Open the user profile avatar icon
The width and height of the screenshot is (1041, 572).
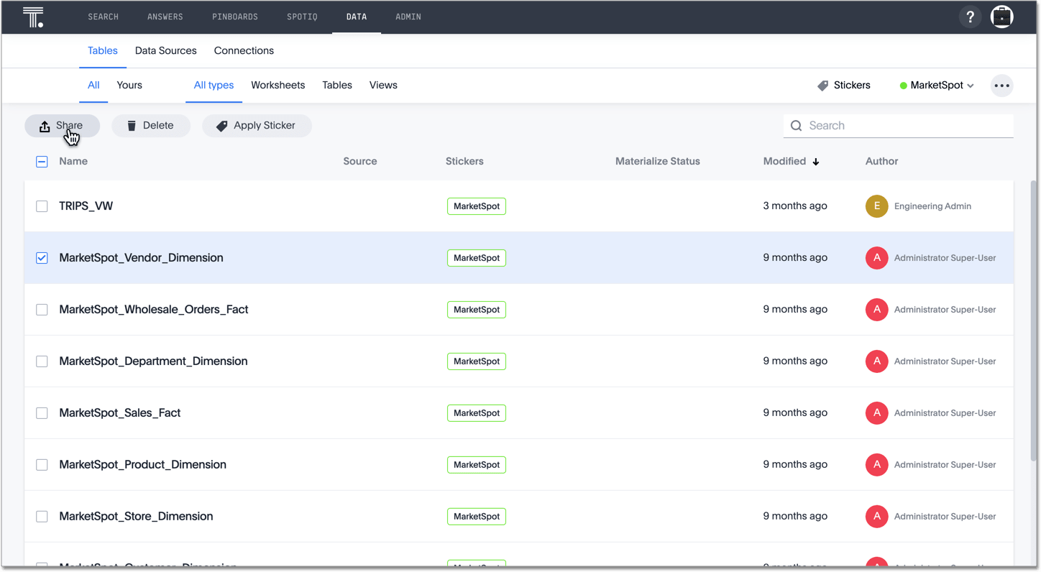(x=1001, y=17)
